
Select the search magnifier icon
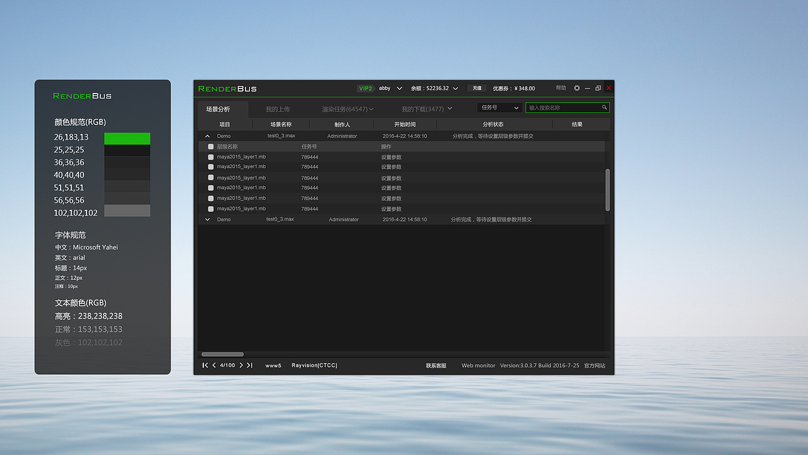point(604,107)
